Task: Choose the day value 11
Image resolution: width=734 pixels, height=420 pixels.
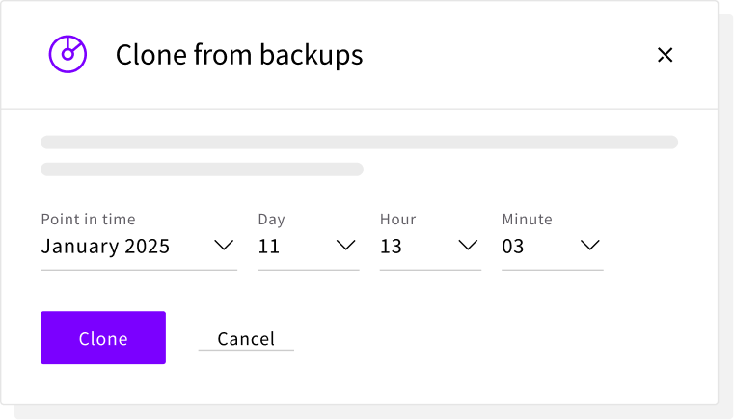Action: (x=269, y=247)
